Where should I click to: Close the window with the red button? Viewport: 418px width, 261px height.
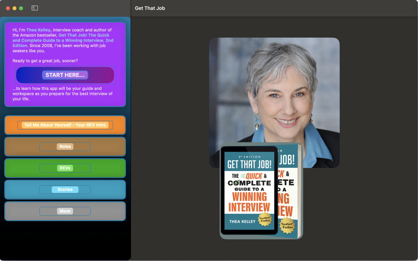tap(8, 8)
